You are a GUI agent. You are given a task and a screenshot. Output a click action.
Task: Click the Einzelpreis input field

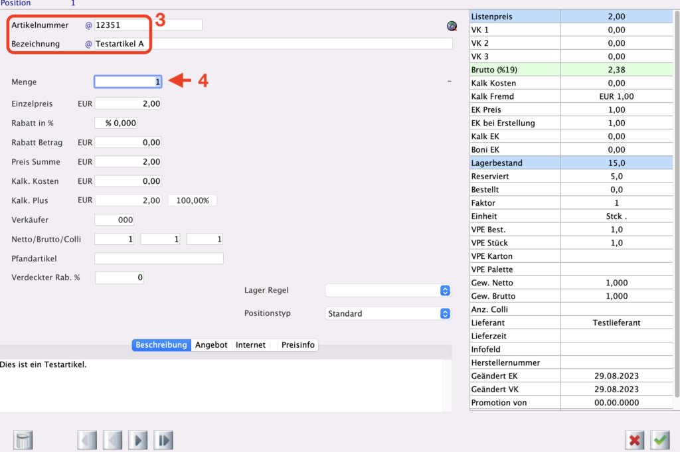127,104
